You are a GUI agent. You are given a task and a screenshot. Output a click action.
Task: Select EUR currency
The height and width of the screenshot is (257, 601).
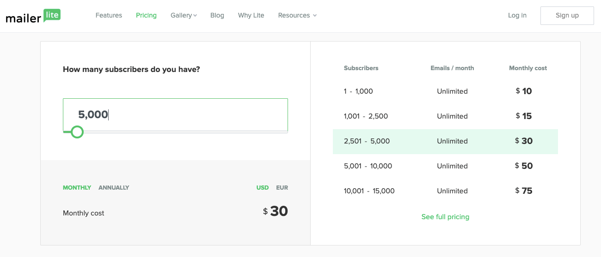[282, 187]
